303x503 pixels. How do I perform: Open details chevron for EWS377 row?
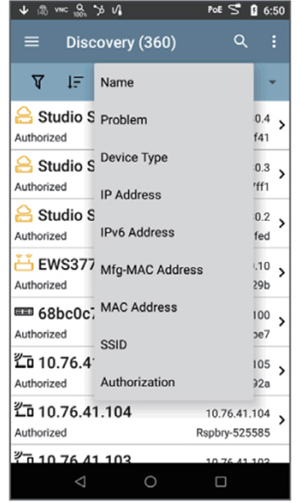click(x=282, y=272)
